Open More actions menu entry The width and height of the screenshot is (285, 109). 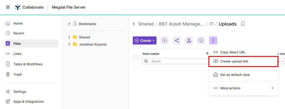243,88
